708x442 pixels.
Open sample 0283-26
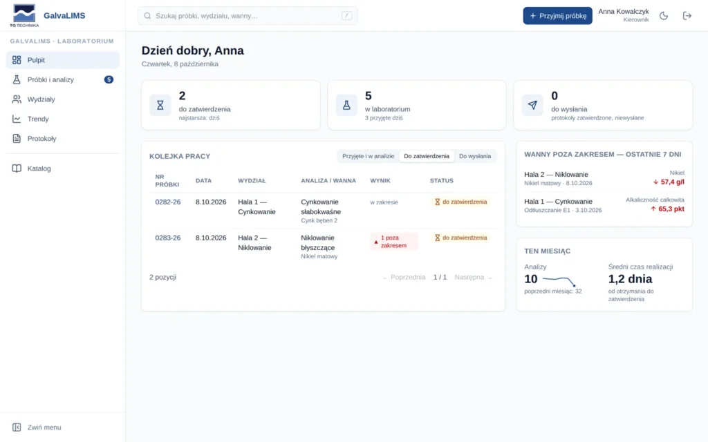tap(168, 238)
